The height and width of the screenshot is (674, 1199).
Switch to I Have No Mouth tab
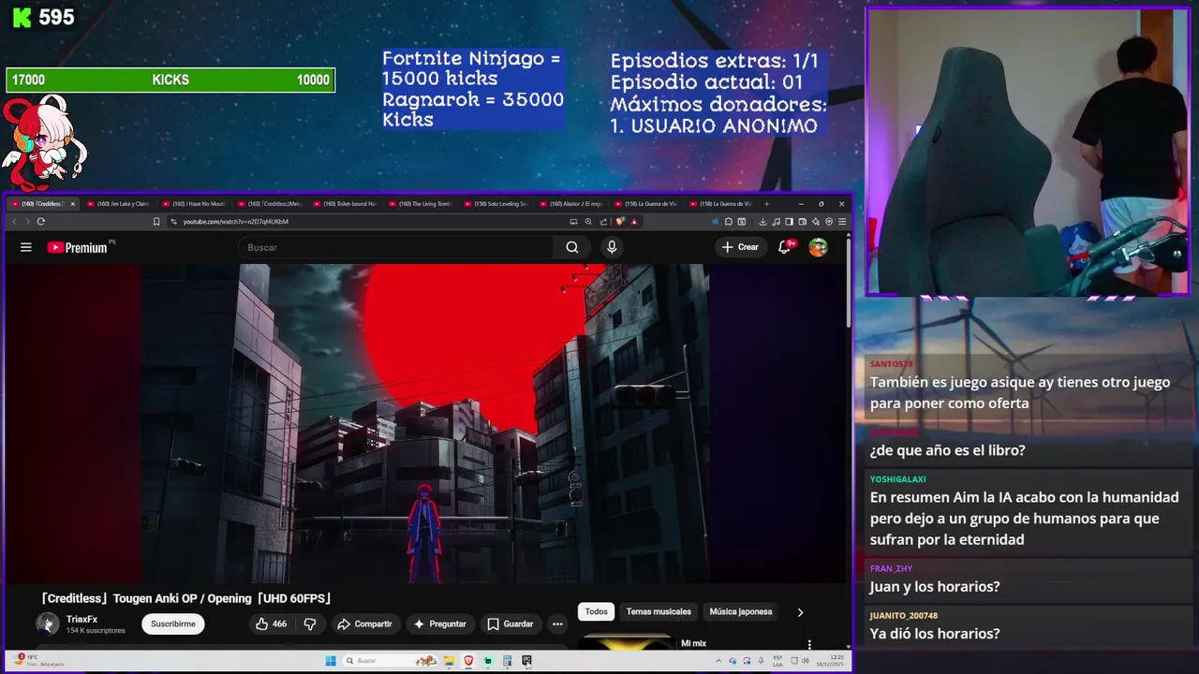(x=195, y=203)
